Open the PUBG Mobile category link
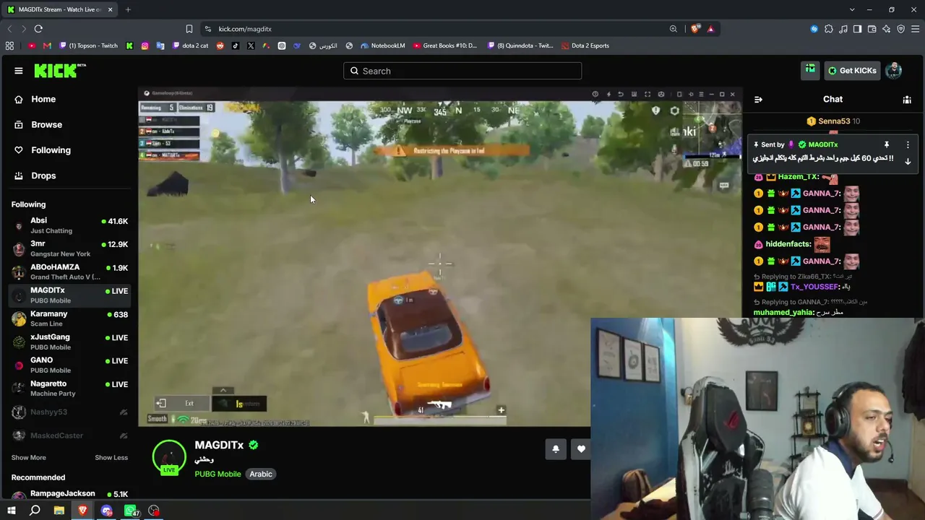925x520 pixels. [218, 474]
